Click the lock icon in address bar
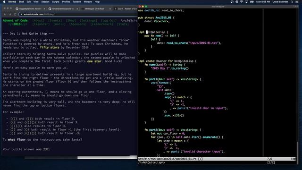Image resolution: width=302 pixels, height=170 pixels. tap(21, 14)
